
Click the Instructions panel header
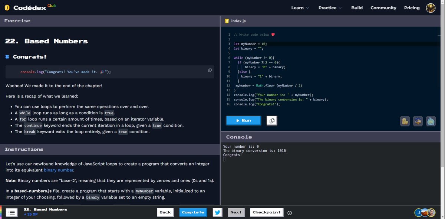pyautogui.click(x=110, y=149)
